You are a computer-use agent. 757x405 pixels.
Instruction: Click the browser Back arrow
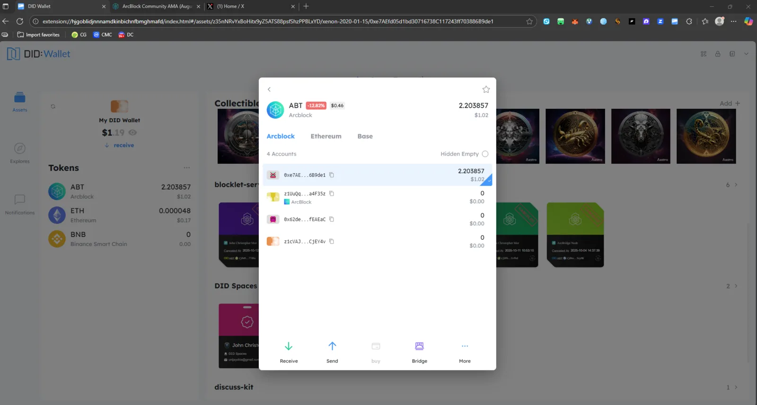pyautogui.click(x=6, y=21)
